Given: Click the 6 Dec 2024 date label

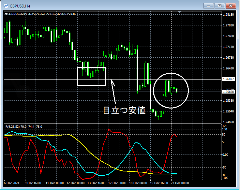Looking at the screenshot, I should click(x=12, y=183).
